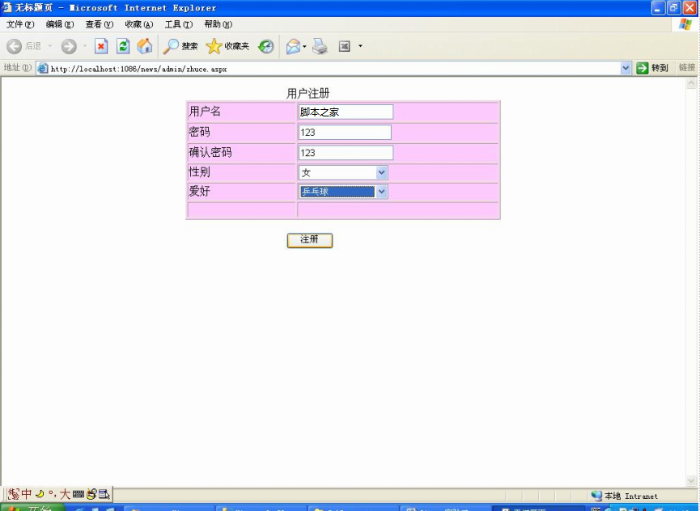The height and width of the screenshot is (511, 700).
Task: Click the page icon in the address bar
Action: 43,68
